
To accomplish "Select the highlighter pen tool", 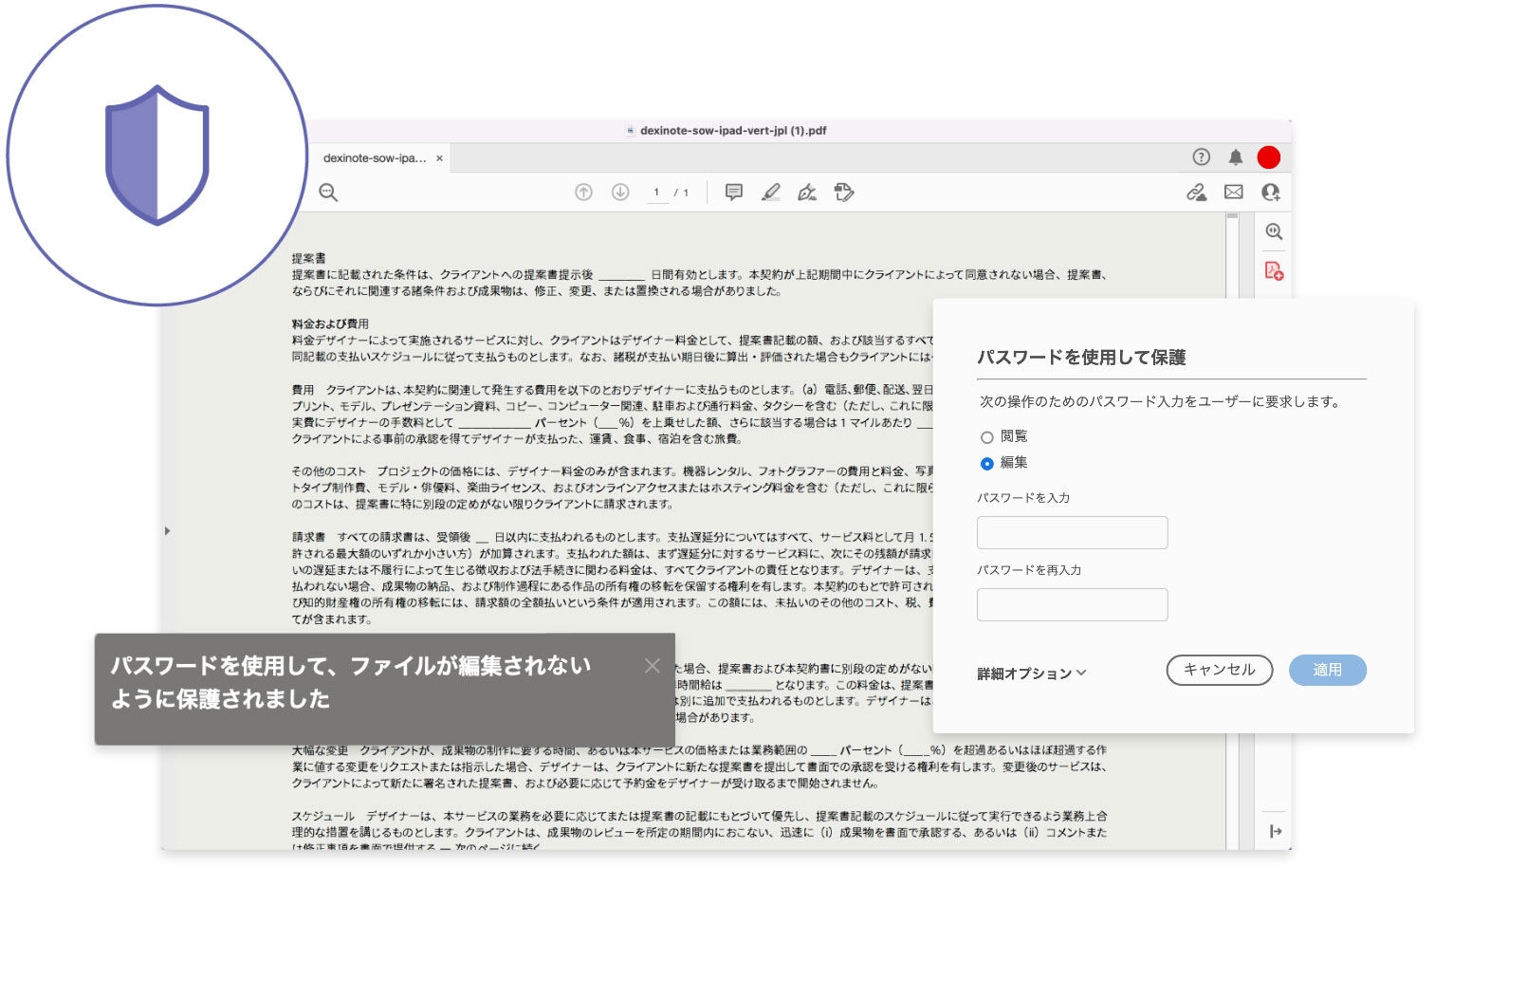I will (x=771, y=193).
